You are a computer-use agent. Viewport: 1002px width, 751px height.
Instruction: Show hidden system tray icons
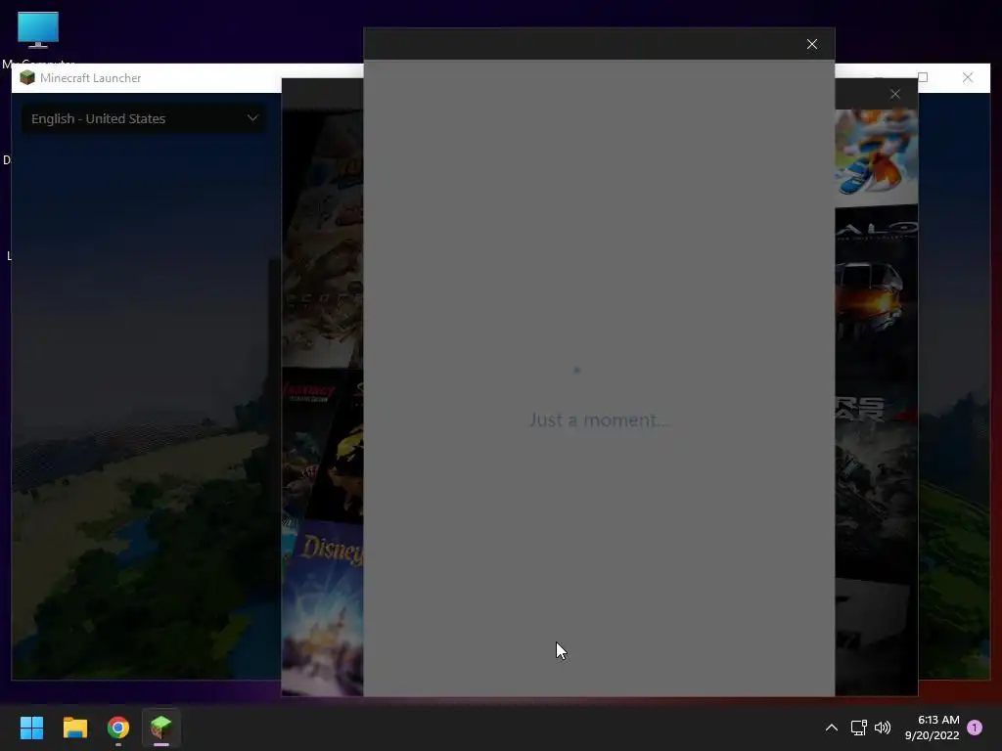[832, 728]
